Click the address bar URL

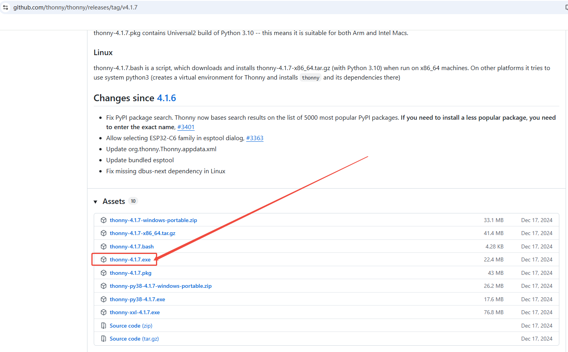coord(75,7)
